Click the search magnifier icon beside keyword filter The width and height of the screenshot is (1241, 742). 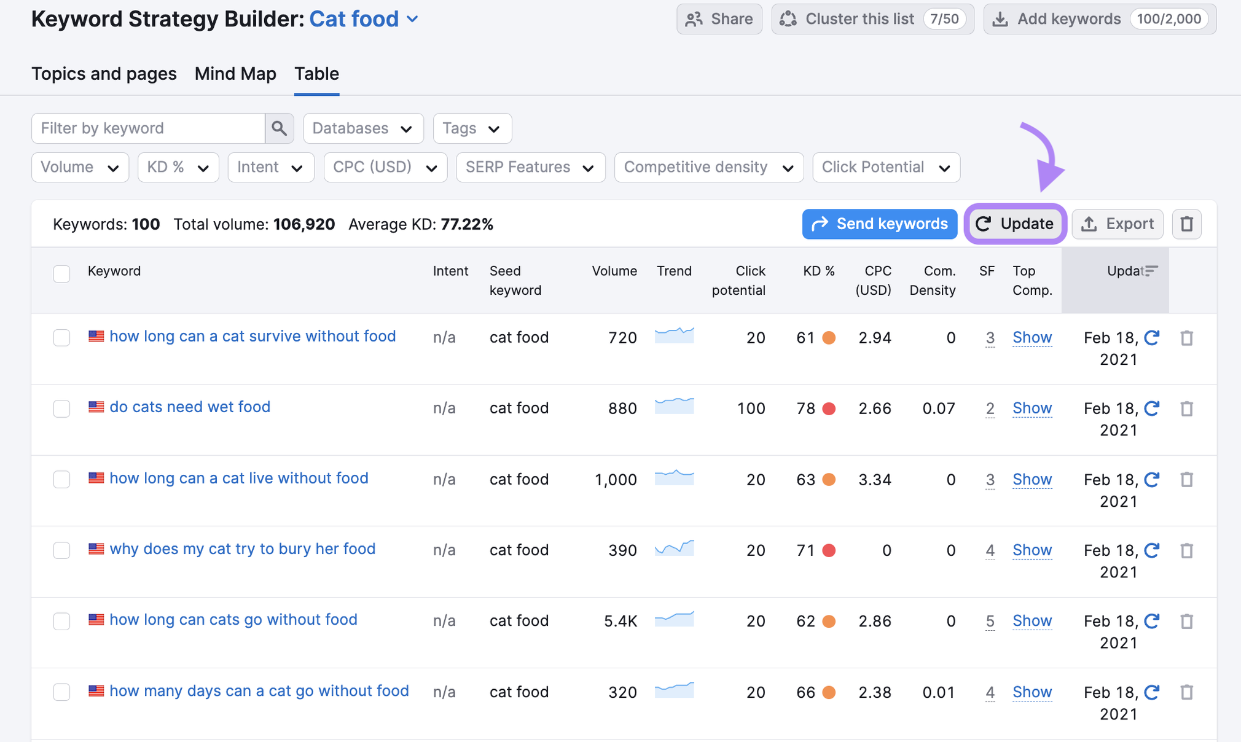279,128
